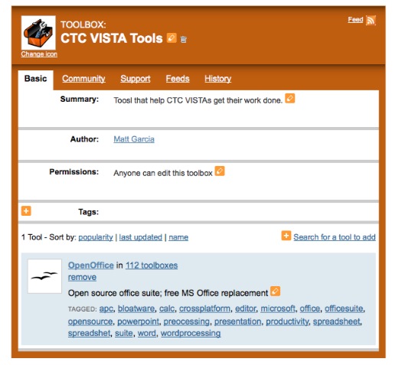Click the OpenOffice seagull logo thumbnail
402x365 pixels.
pyautogui.click(x=44, y=276)
